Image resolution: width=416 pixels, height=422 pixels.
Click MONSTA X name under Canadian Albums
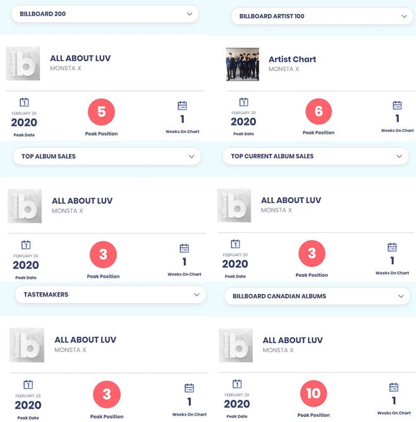click(x=278, y=350)
